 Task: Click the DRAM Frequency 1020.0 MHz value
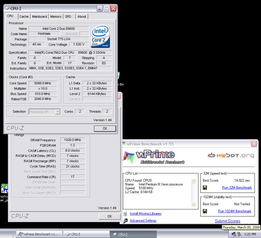72,140
